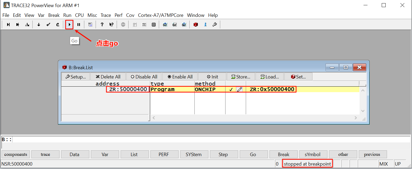Click the Store... button

(241, 77)
